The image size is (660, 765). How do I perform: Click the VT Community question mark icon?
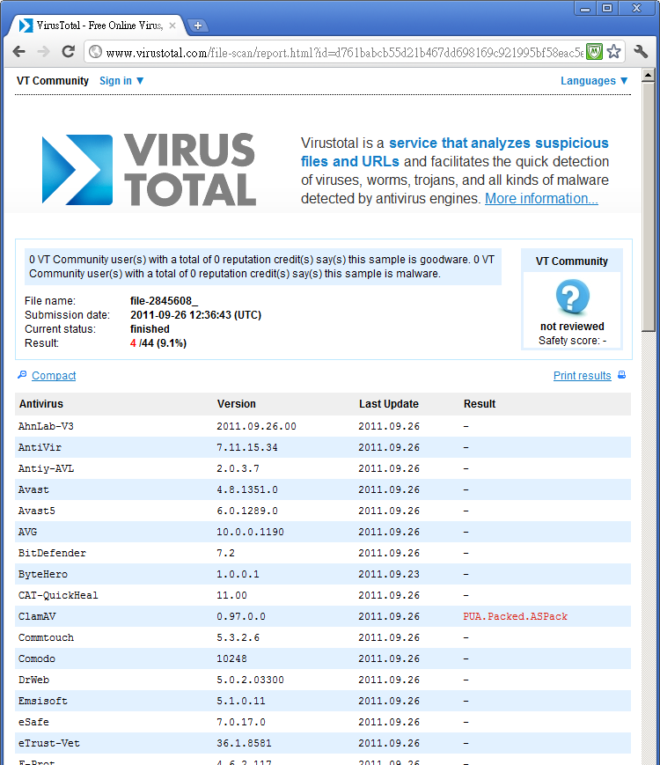click(572, 296)
